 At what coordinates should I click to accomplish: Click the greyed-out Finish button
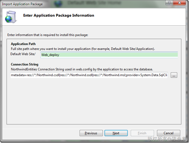pyautogui.click(x=142, y=133)
